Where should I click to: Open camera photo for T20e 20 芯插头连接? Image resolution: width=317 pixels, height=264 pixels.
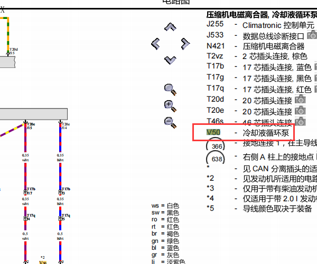pyautogui.click(x=300, y=110)
